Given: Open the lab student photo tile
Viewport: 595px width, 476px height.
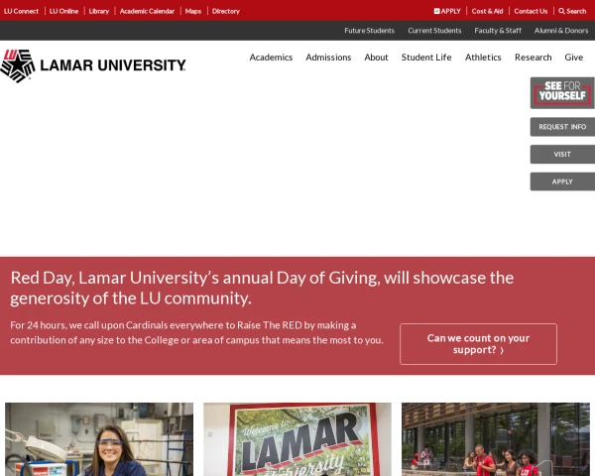Looking at the screenshot, I should click(x=99, y=439).
